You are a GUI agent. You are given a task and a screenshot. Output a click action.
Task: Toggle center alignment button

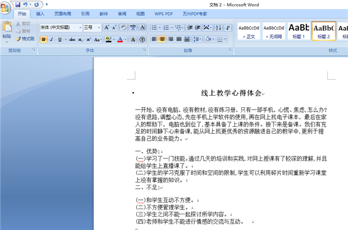pyautogui.click(x=162, y=39)
